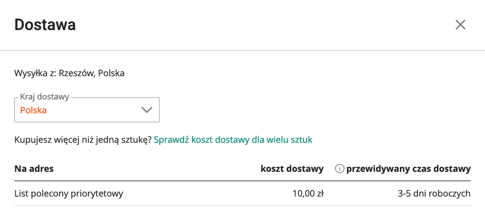The height and width of the screenshot is (219, 485).
Task: Click the Na adres column header
Action: (x=34, y=169)
